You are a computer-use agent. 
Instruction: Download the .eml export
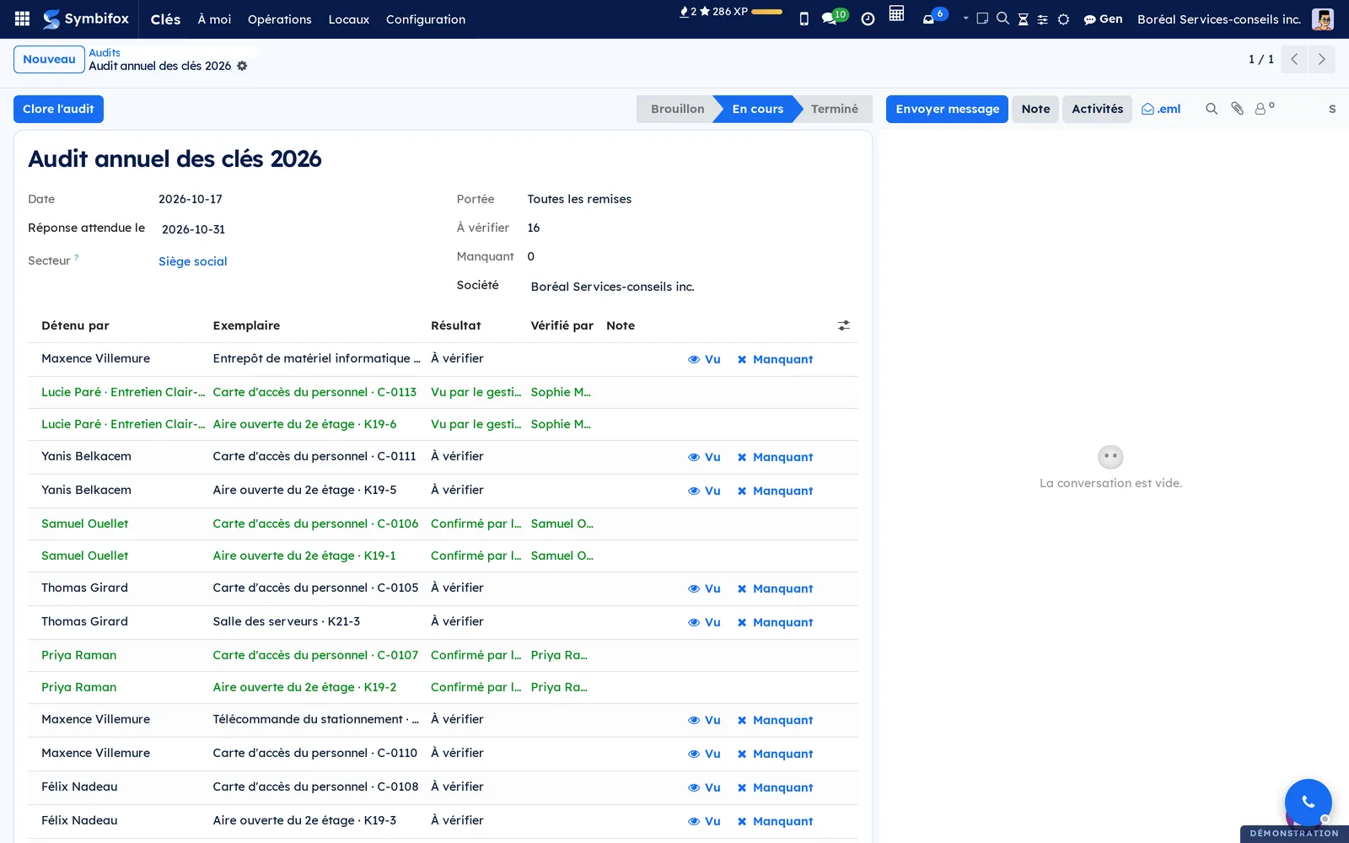pyautogui.click(x=1161, y=109)
